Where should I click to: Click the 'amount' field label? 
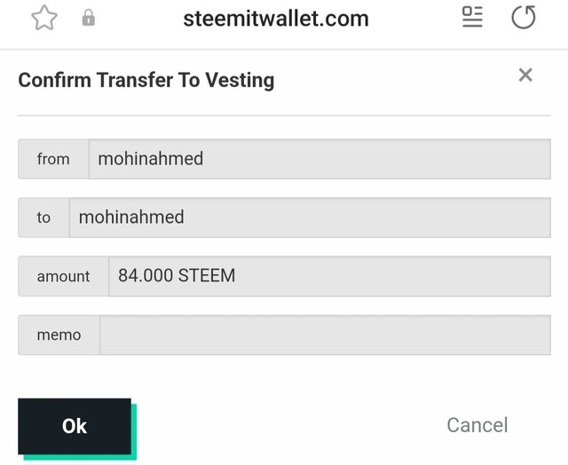tap(63, 276)
